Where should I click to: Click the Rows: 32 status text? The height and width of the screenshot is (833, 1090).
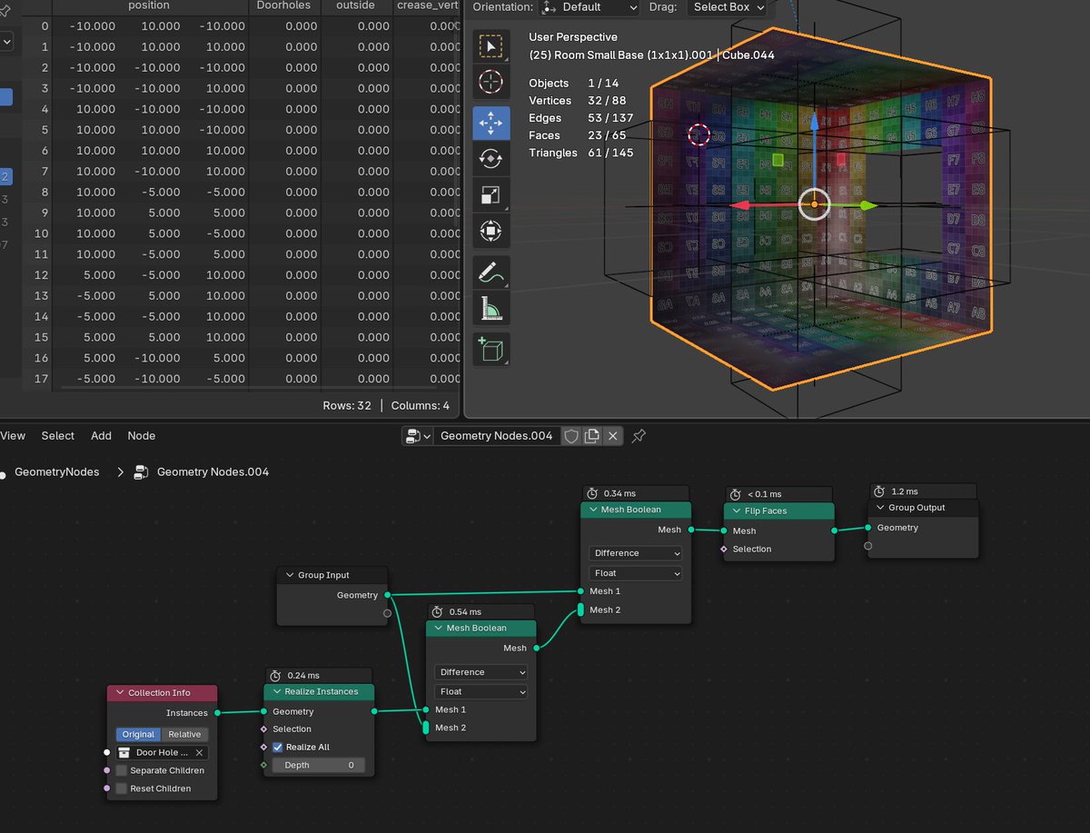pyautogui.click(x=347, y=405)
